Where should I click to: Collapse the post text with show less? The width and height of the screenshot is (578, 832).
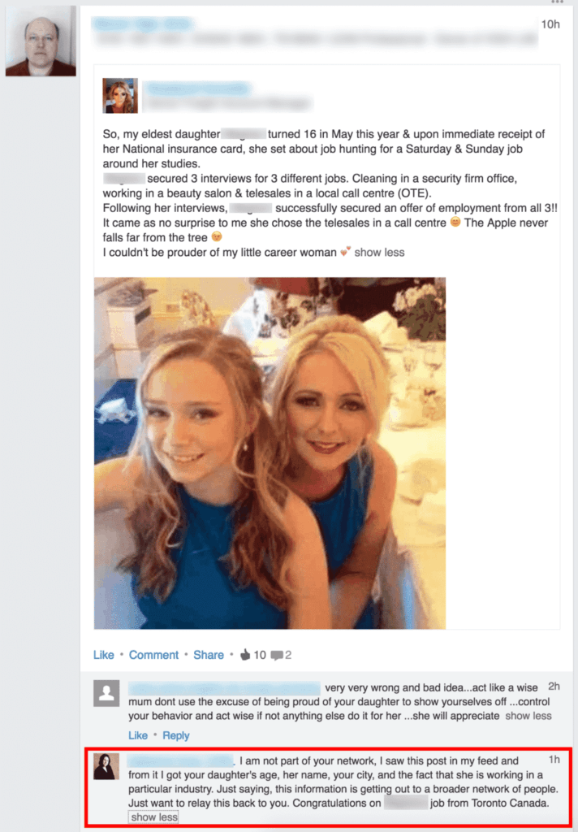point(379,253)
